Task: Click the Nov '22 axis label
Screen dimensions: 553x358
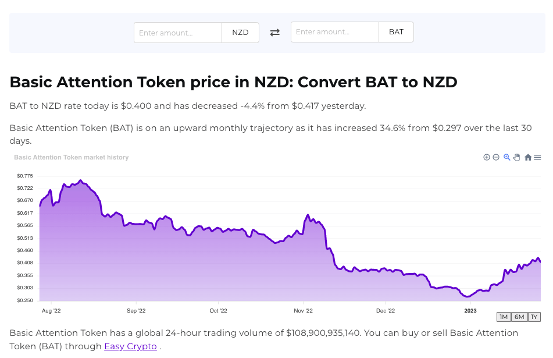Action: coord(303,311)
